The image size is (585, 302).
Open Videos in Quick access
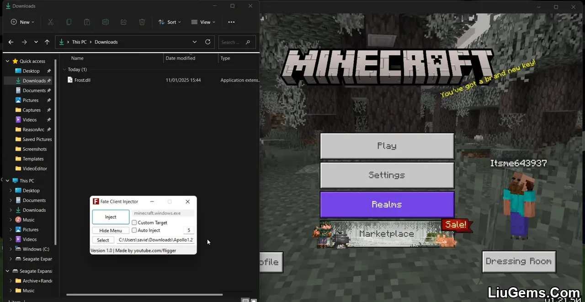[x=30, y=120]
